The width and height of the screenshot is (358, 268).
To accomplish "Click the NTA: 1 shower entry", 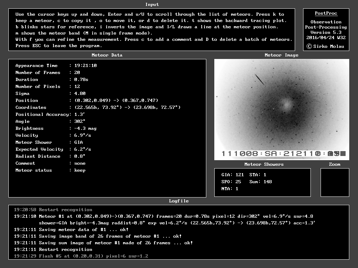I will 230,189.
